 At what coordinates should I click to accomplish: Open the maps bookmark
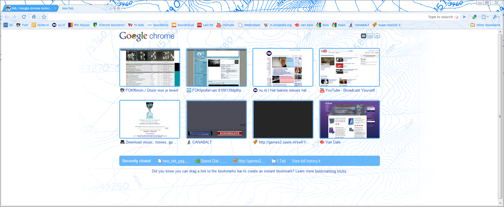pyautogui.click(x=339, y=25)
